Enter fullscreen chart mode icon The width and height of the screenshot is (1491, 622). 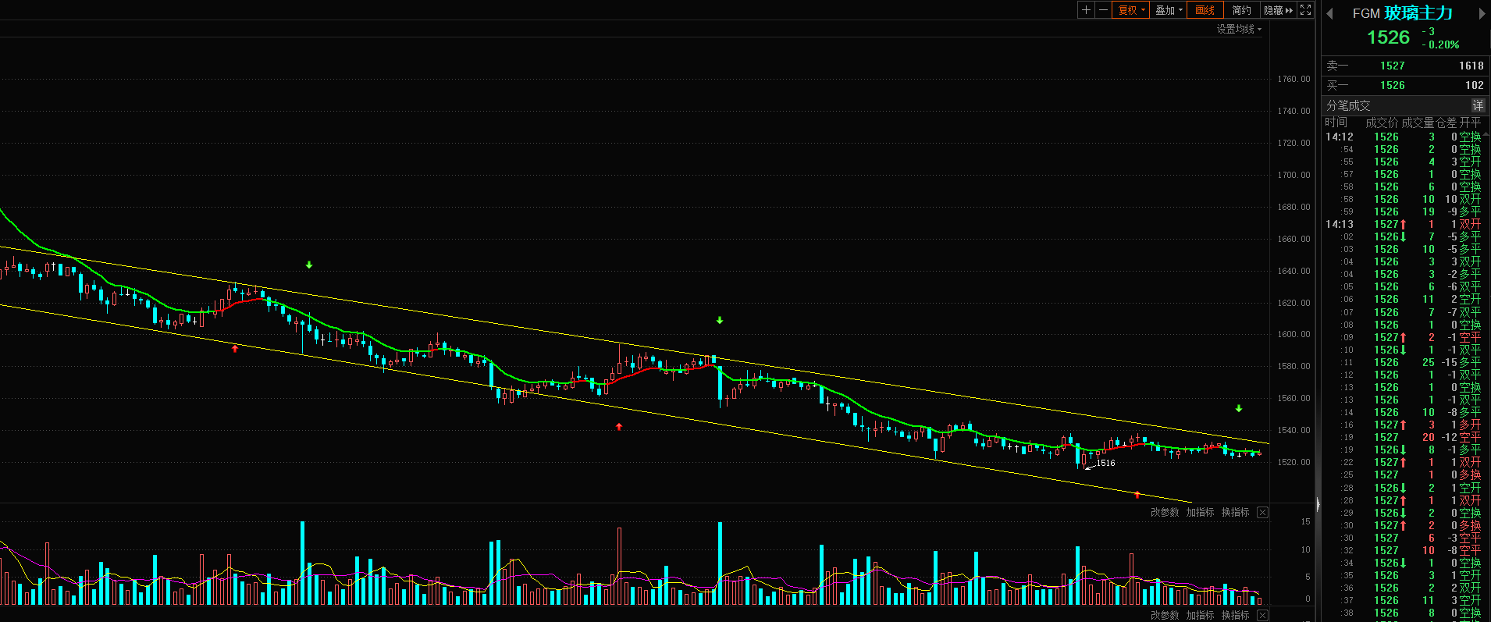tap(1305, 10)
